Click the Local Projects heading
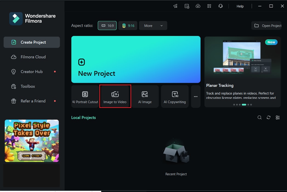Image resolution: width=287 pixels, height=192 pixels. 83,118
